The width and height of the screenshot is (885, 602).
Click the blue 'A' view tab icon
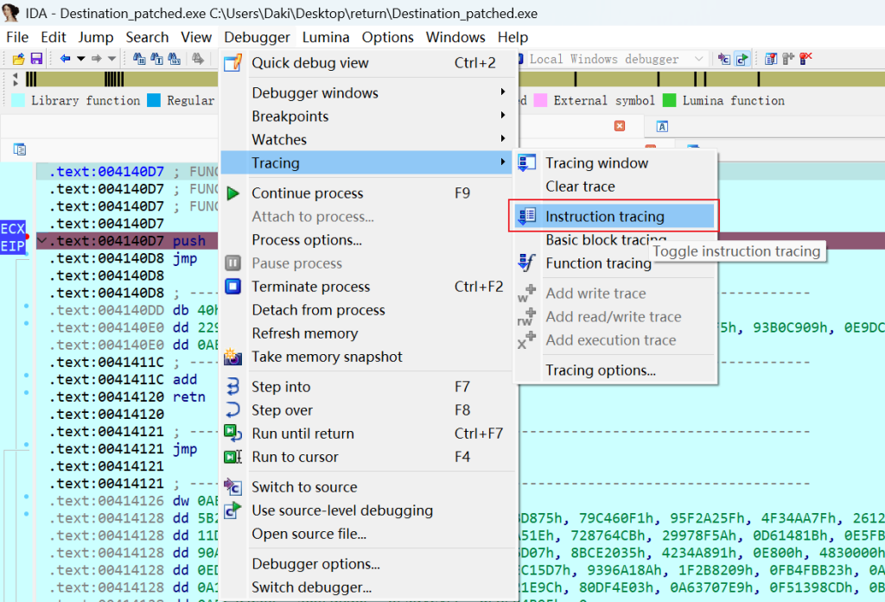coord(662,126)
